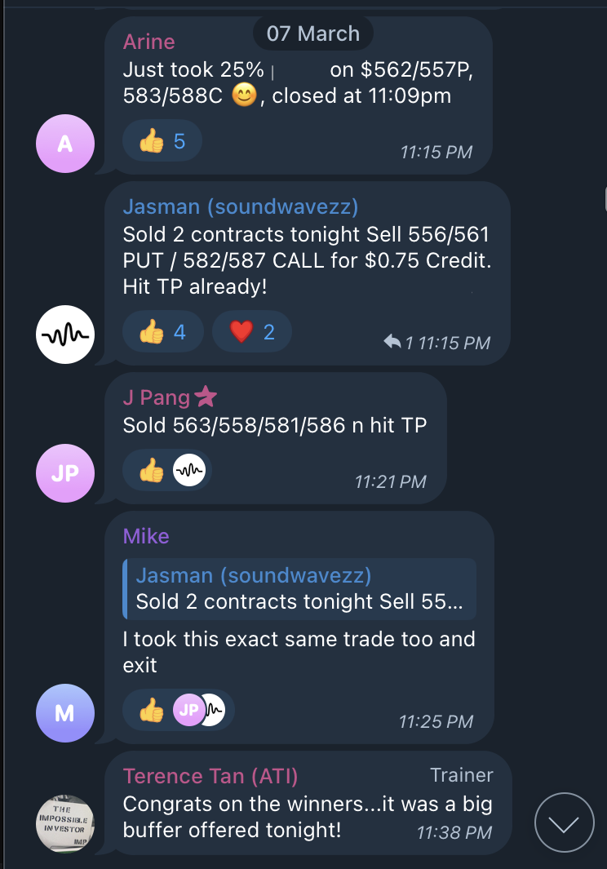This screenshot has width=607, height=869.
Task: Toggle thumbs-up reaction on Arine's message
Action: (162, 142)
